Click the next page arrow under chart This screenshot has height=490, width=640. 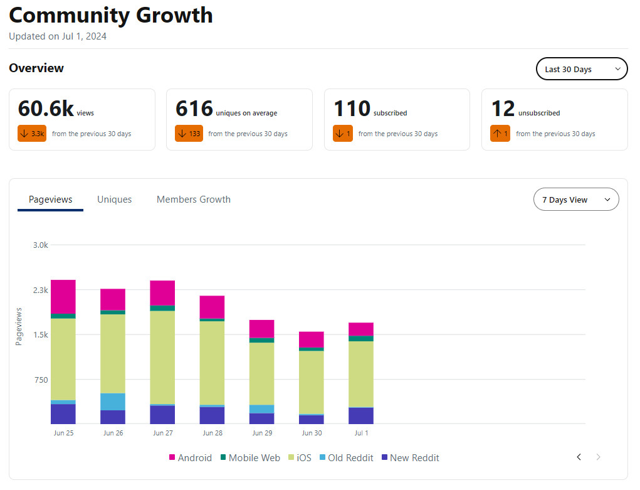[598, 457]
